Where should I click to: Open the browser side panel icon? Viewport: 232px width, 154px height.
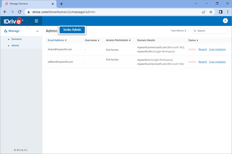221,12
